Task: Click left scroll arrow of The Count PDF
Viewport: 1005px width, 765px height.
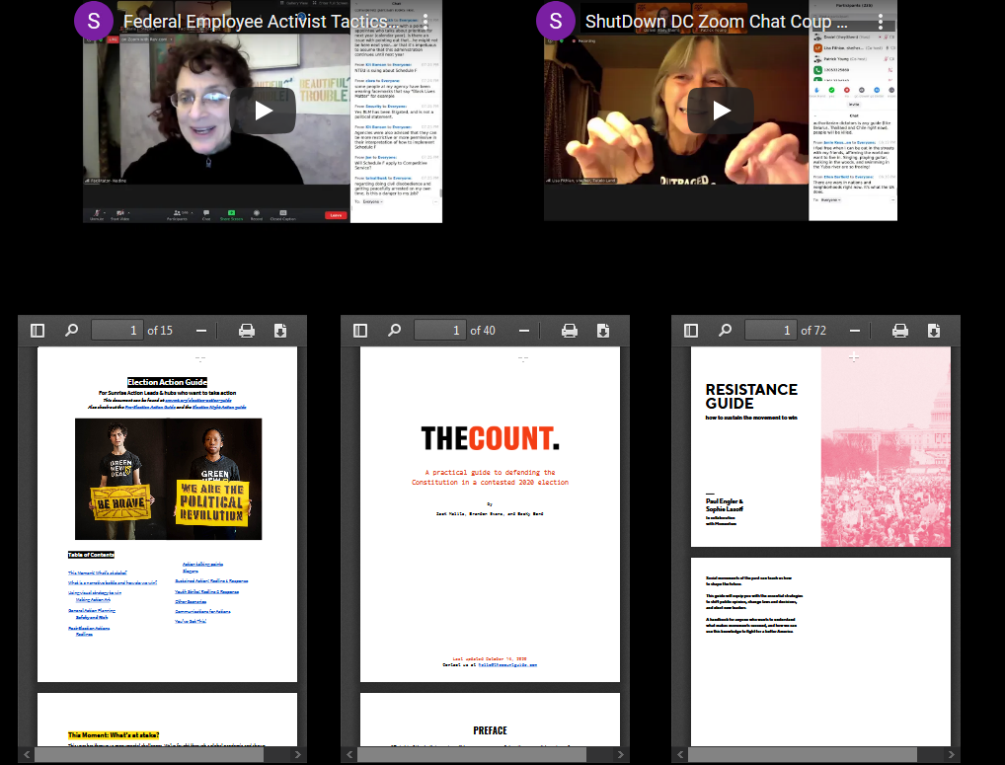Action: pyautogui.click(x=349, y=755)
